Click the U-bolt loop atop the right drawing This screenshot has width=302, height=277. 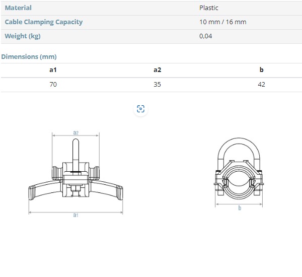239,147
